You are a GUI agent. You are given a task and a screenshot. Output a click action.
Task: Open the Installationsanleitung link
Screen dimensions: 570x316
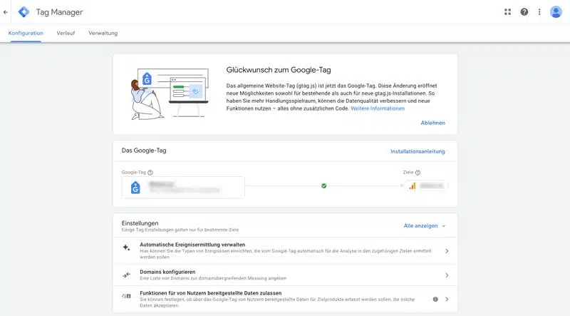418,151
